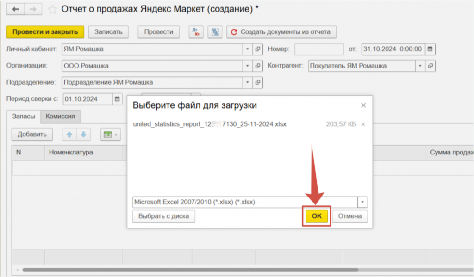Move row down with the blue arrow

tap(83, 135)
